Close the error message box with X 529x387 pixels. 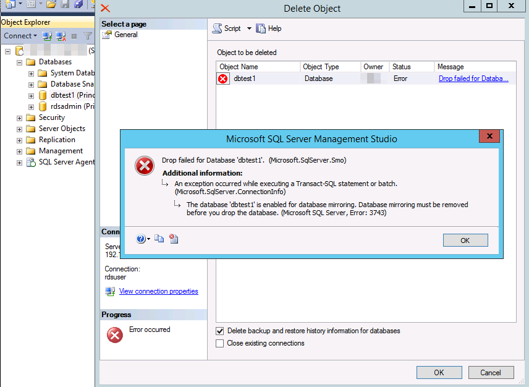tap(489, 136)
